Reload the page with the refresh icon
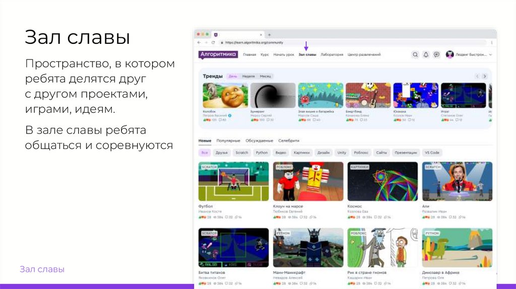The width and height of the screenshot is (516, 289). click(x=213, y=42)
